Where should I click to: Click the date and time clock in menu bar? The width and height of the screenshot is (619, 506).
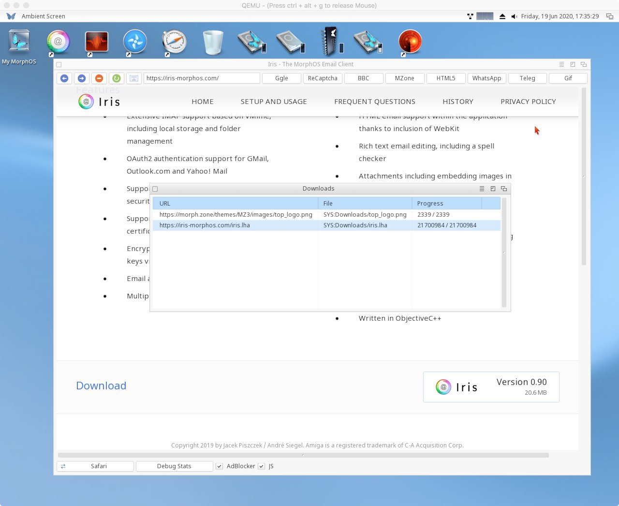(560, 16)
